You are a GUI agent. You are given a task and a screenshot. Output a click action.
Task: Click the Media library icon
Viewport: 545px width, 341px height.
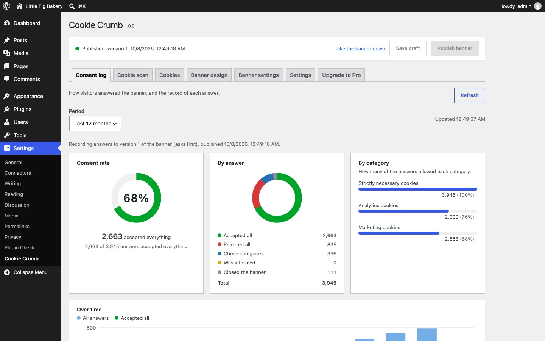coord(7,53)
